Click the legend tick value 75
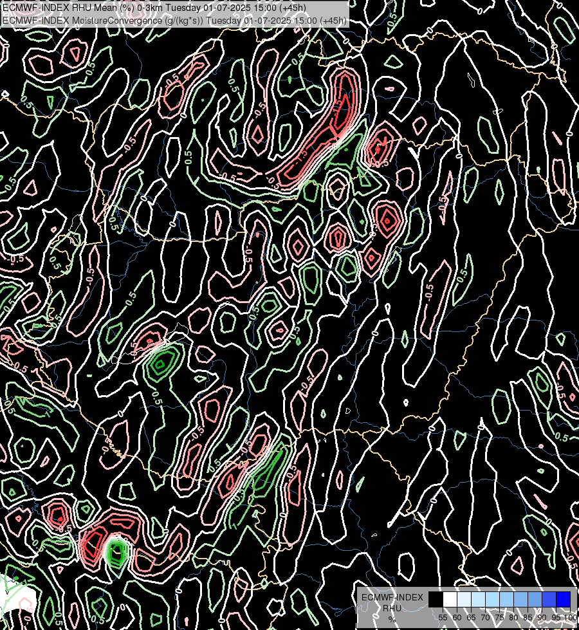Image resolution: width=579 pixels, height=630 pixels. point(499,618)
